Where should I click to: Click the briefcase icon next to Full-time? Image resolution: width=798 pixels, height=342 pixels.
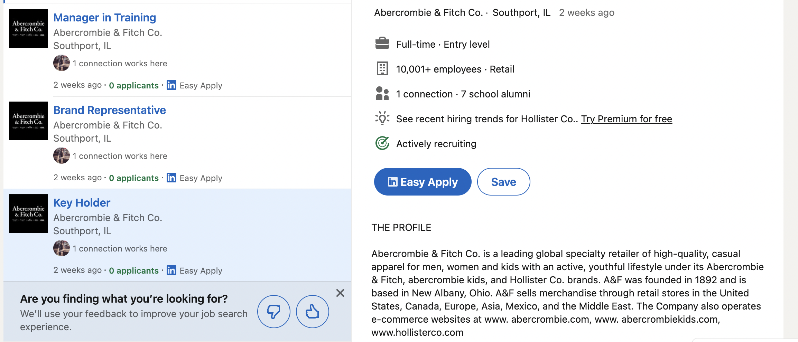coord(382,44)
